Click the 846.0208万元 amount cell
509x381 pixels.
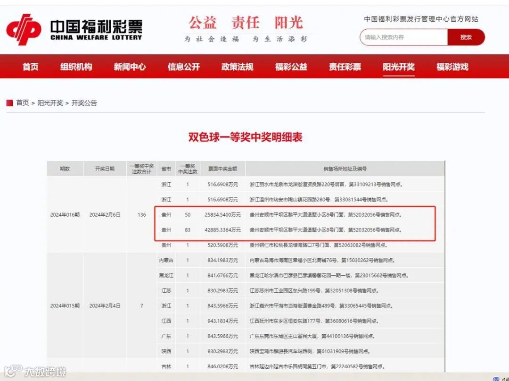coord(222,366)
